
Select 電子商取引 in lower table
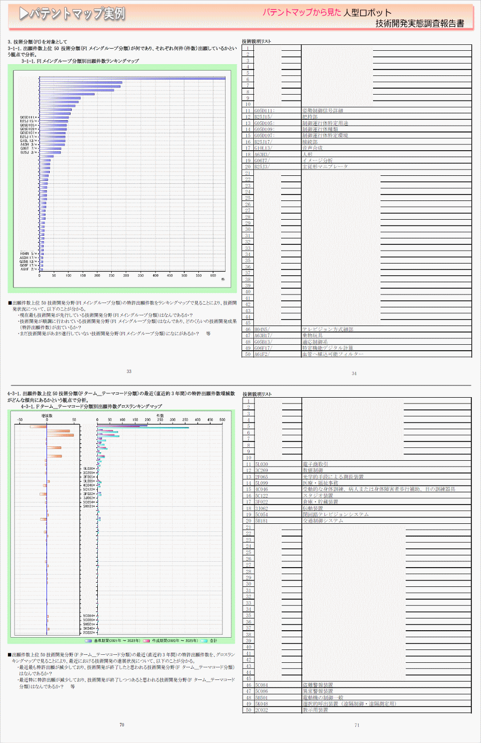(x=315, y=465)
